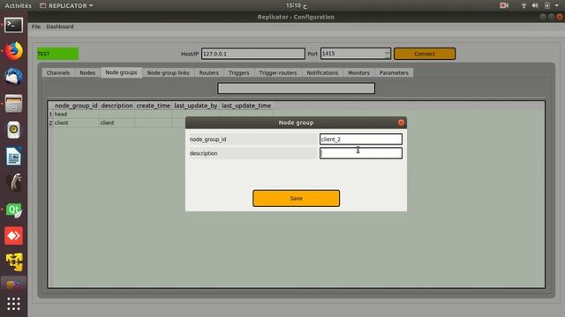Click the screen recording indicator icon
Screen dimensions: 565x317
pos(504,5)
